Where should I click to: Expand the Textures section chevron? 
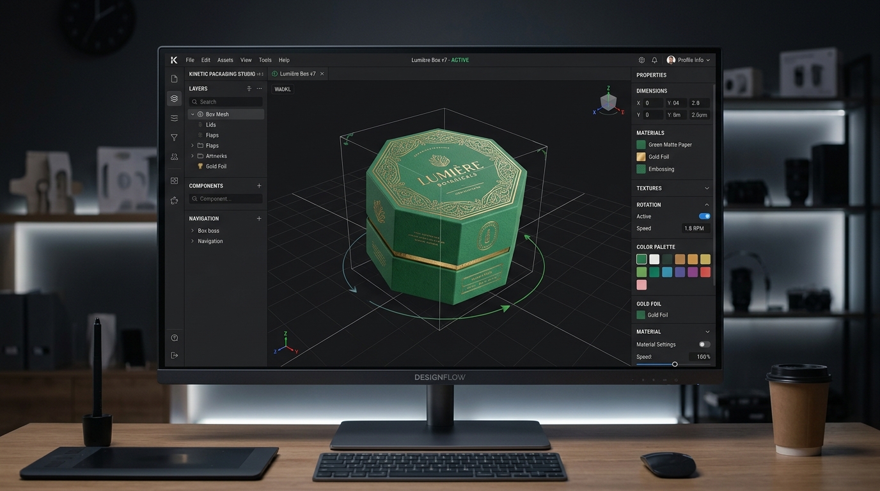pyautogui.click(x=707, y=189)
